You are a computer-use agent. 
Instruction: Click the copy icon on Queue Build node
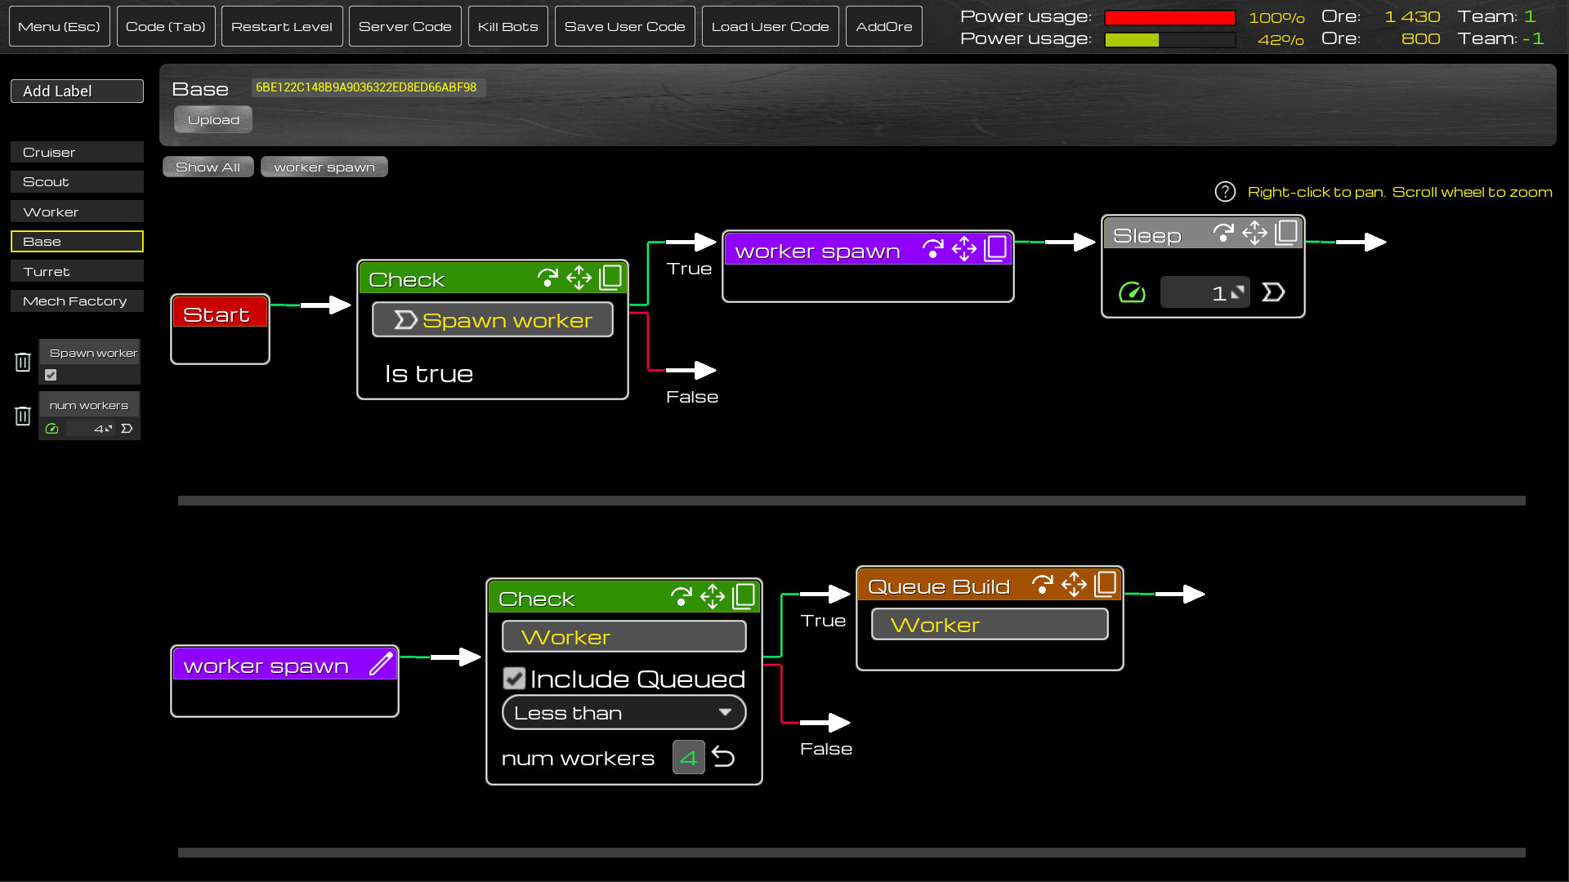pos(1106,583)
